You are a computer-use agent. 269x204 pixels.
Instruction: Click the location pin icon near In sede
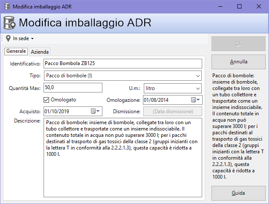(8, 38)
